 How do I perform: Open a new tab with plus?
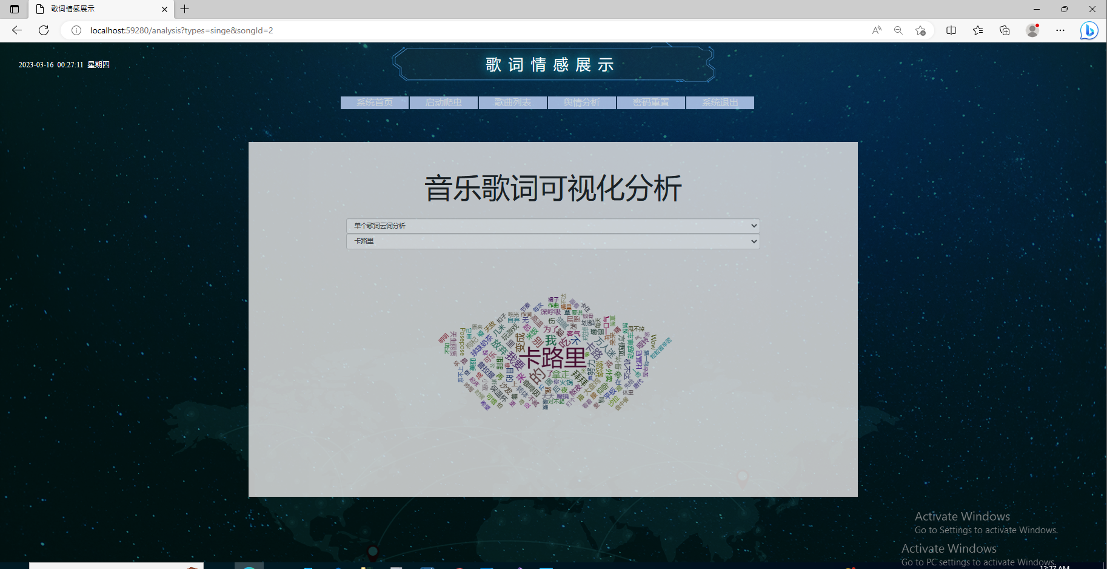185,9
